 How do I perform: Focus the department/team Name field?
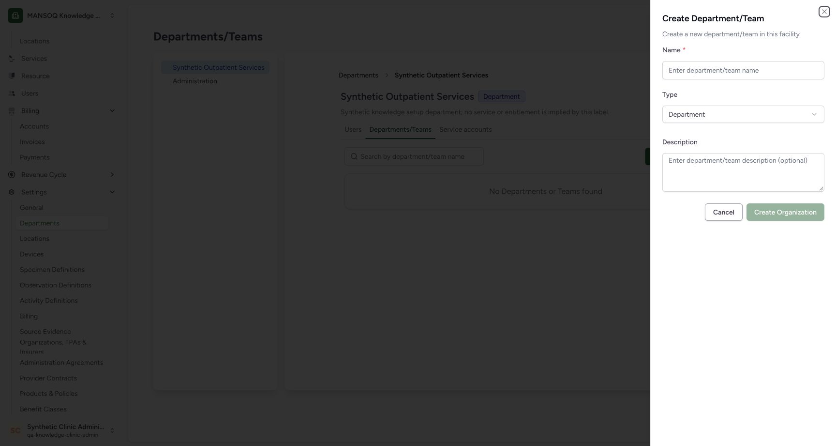click(743, 70)
